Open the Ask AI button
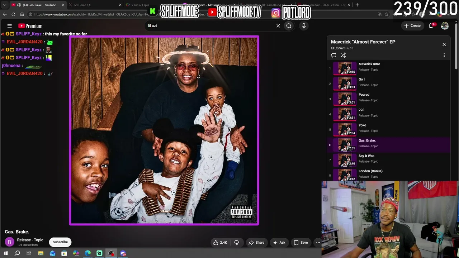 click(279, 243)
